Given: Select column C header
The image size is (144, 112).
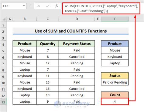Looking at the screenshot, I should (x=48, y=19).
